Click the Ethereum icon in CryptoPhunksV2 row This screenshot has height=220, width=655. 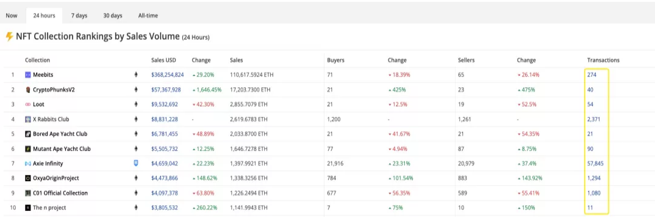click(135, 89)
